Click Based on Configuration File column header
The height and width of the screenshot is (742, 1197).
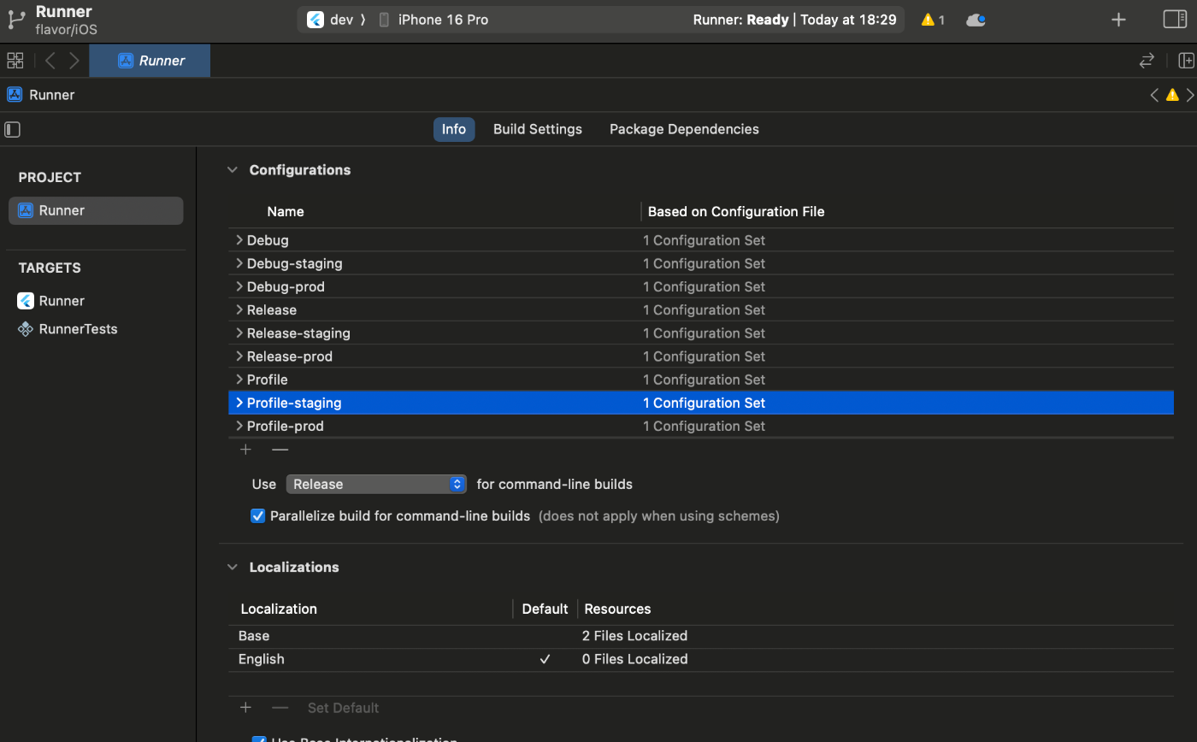[x=736, y=211]
